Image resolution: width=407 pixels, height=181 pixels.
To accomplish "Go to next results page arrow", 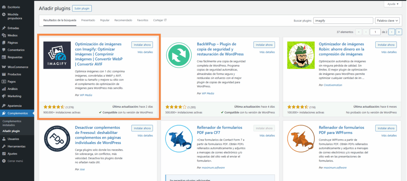I will click(391, 32).
